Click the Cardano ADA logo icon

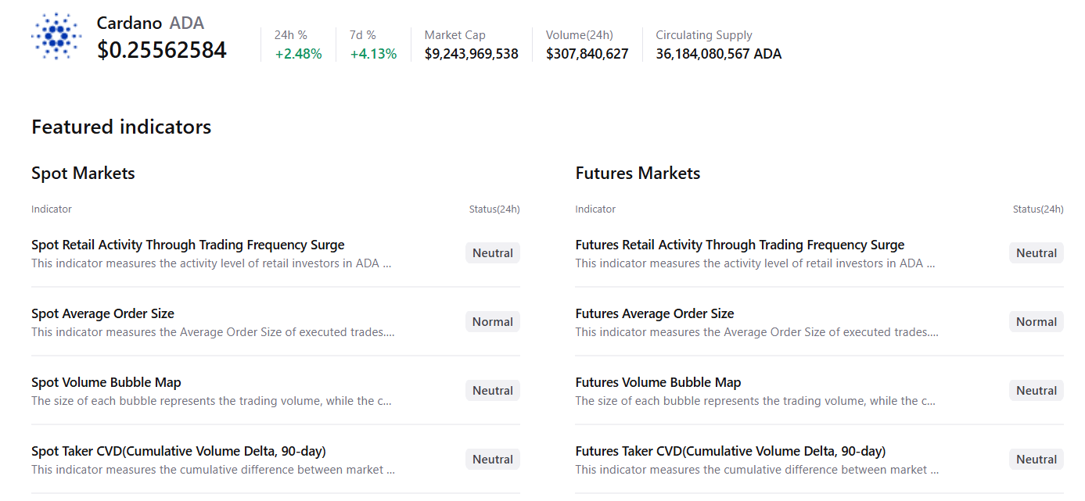[x=56, y=37]
